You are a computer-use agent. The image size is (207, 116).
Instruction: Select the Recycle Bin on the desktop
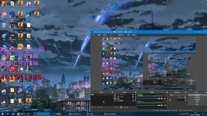4,26
